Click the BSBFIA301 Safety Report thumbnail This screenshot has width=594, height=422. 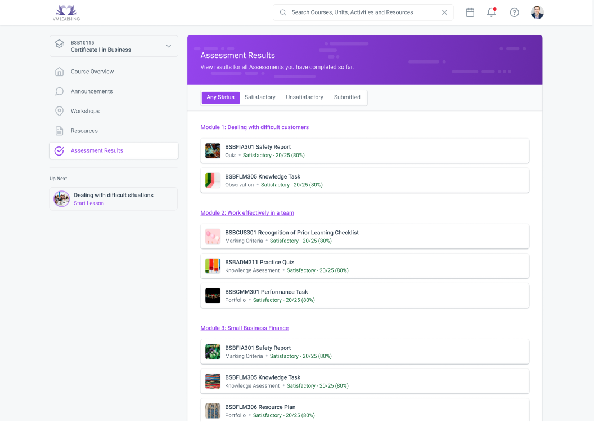pyautogui.click(x=213, y=150)
